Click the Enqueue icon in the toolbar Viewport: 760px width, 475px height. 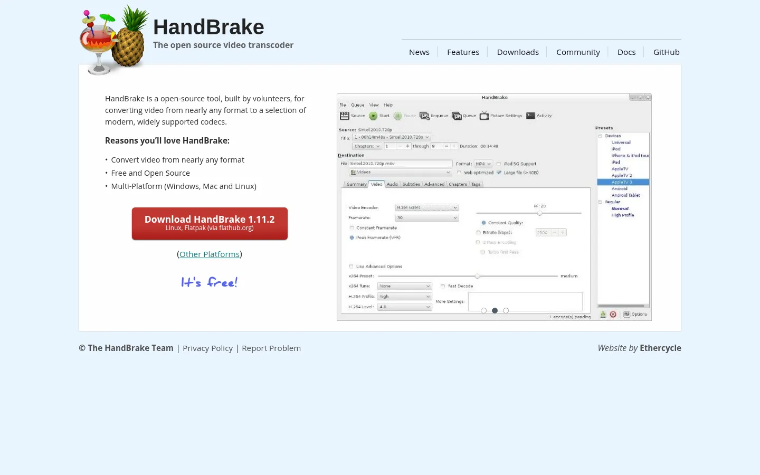(x=424, y=116)
